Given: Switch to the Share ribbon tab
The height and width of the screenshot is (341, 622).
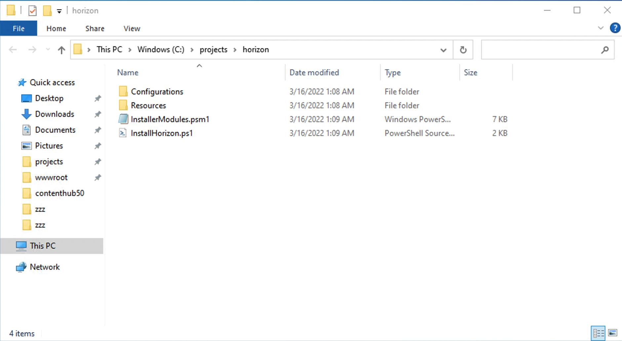Looking at the screenshot, I should 95,28.
